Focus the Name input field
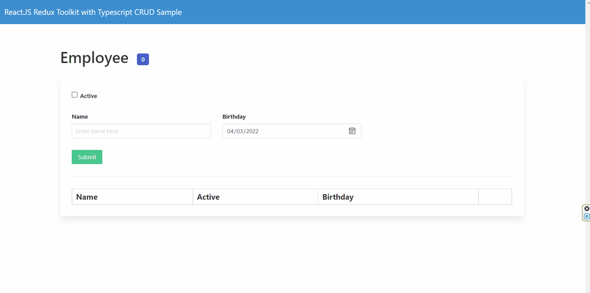This screenshot has height=293, width=590. (x=141, y=131)
